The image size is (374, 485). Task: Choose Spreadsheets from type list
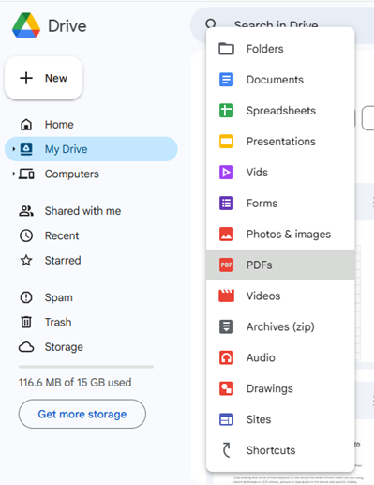click(280, 111)
